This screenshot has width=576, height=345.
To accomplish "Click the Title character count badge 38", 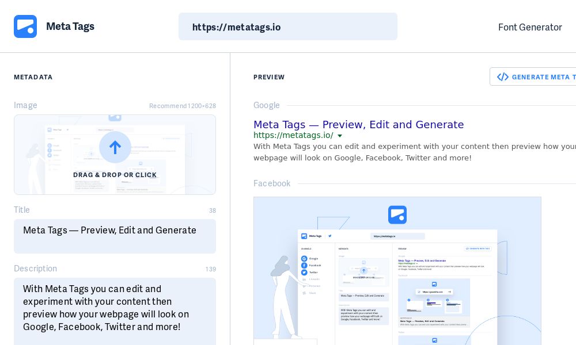I will click(213, 210).
